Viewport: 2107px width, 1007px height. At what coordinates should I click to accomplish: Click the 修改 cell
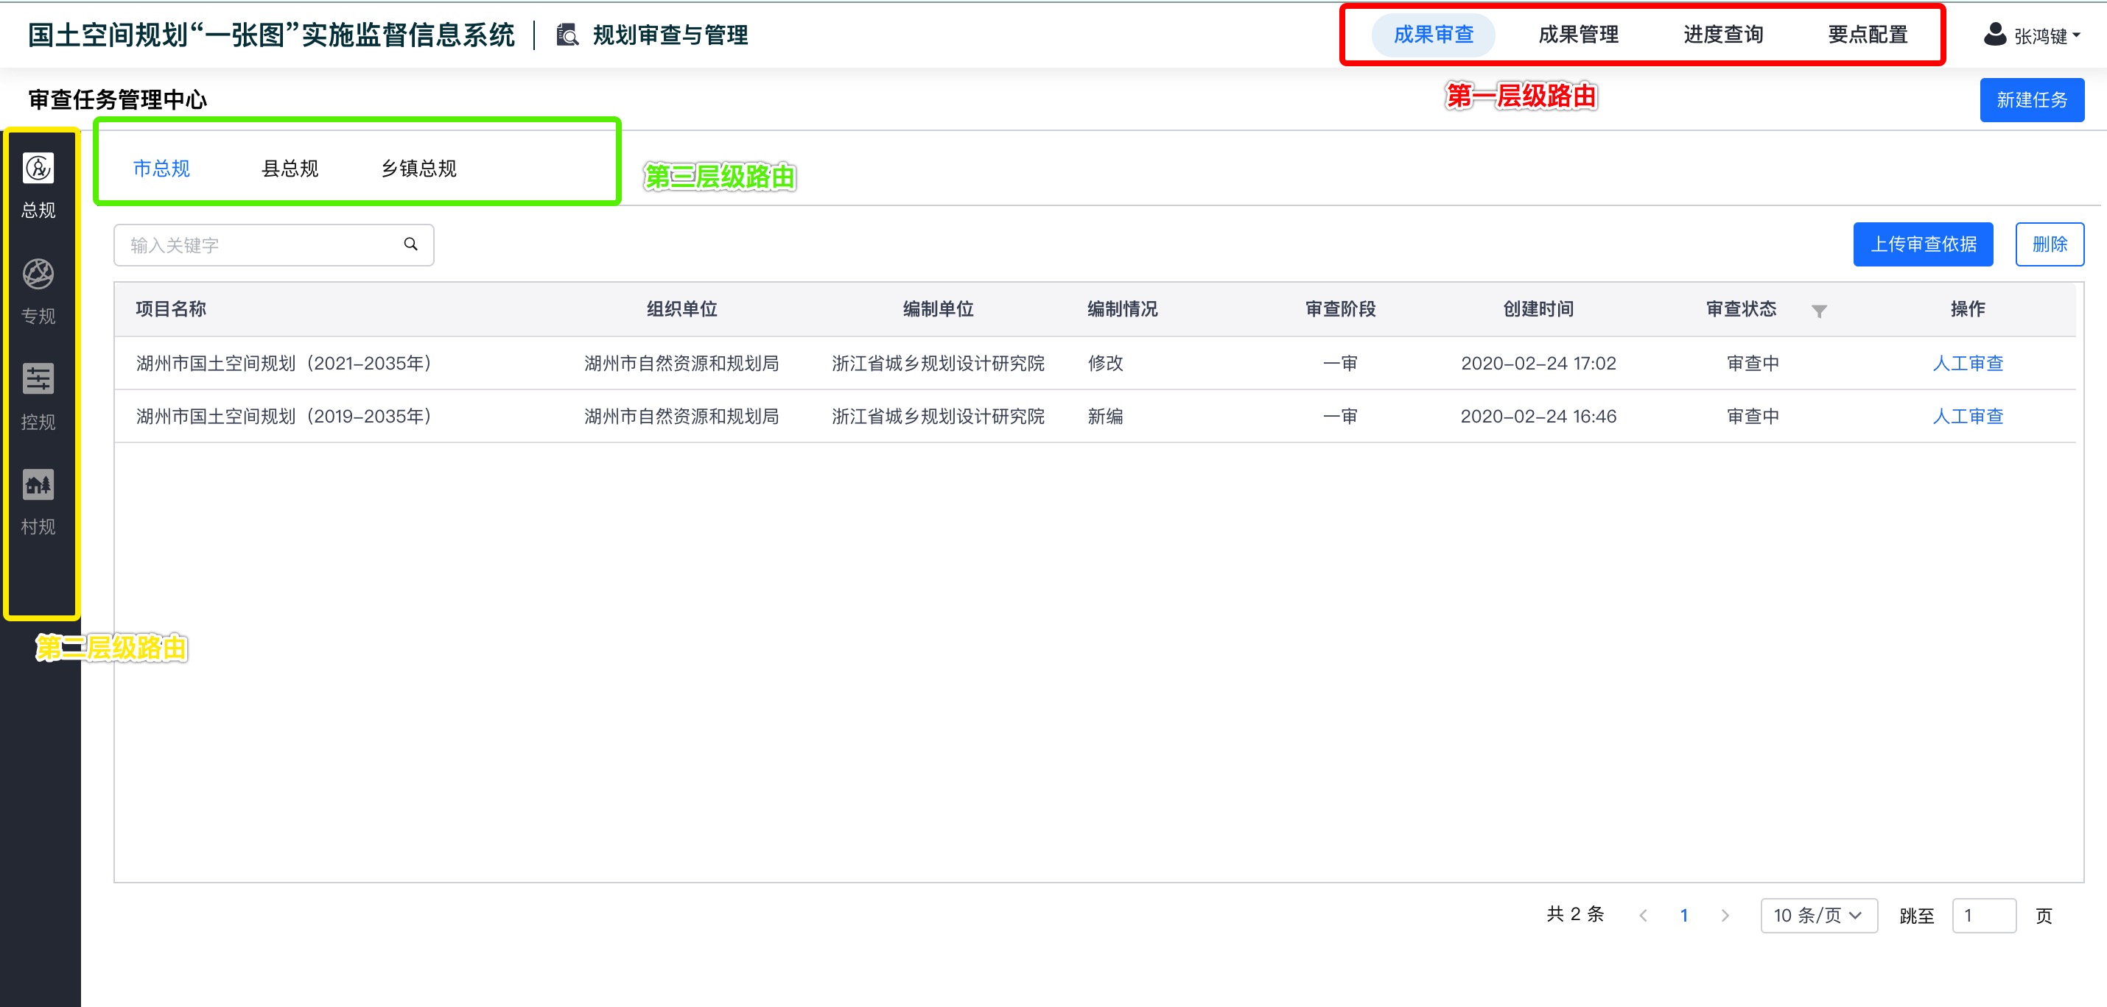pyautogui.click(x=1105, y=363)
